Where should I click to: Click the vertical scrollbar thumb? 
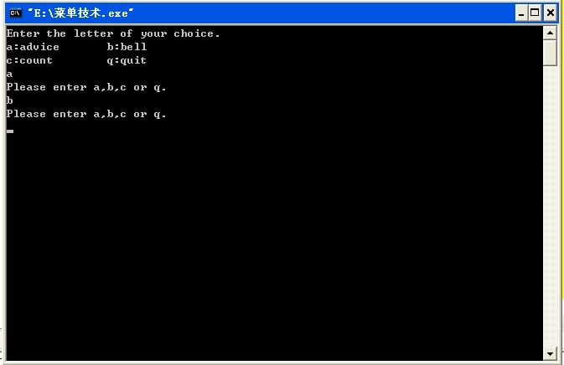click(550, 54)
